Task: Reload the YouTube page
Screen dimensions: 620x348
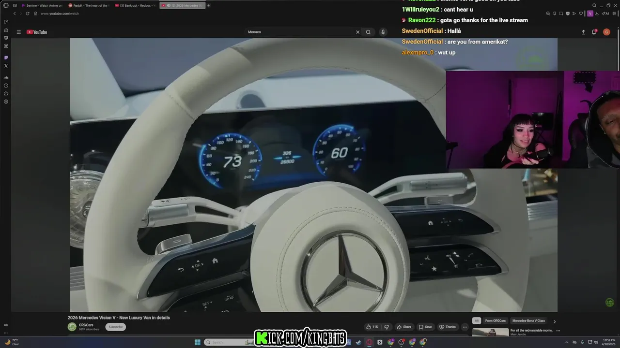Action: (28, 14)
